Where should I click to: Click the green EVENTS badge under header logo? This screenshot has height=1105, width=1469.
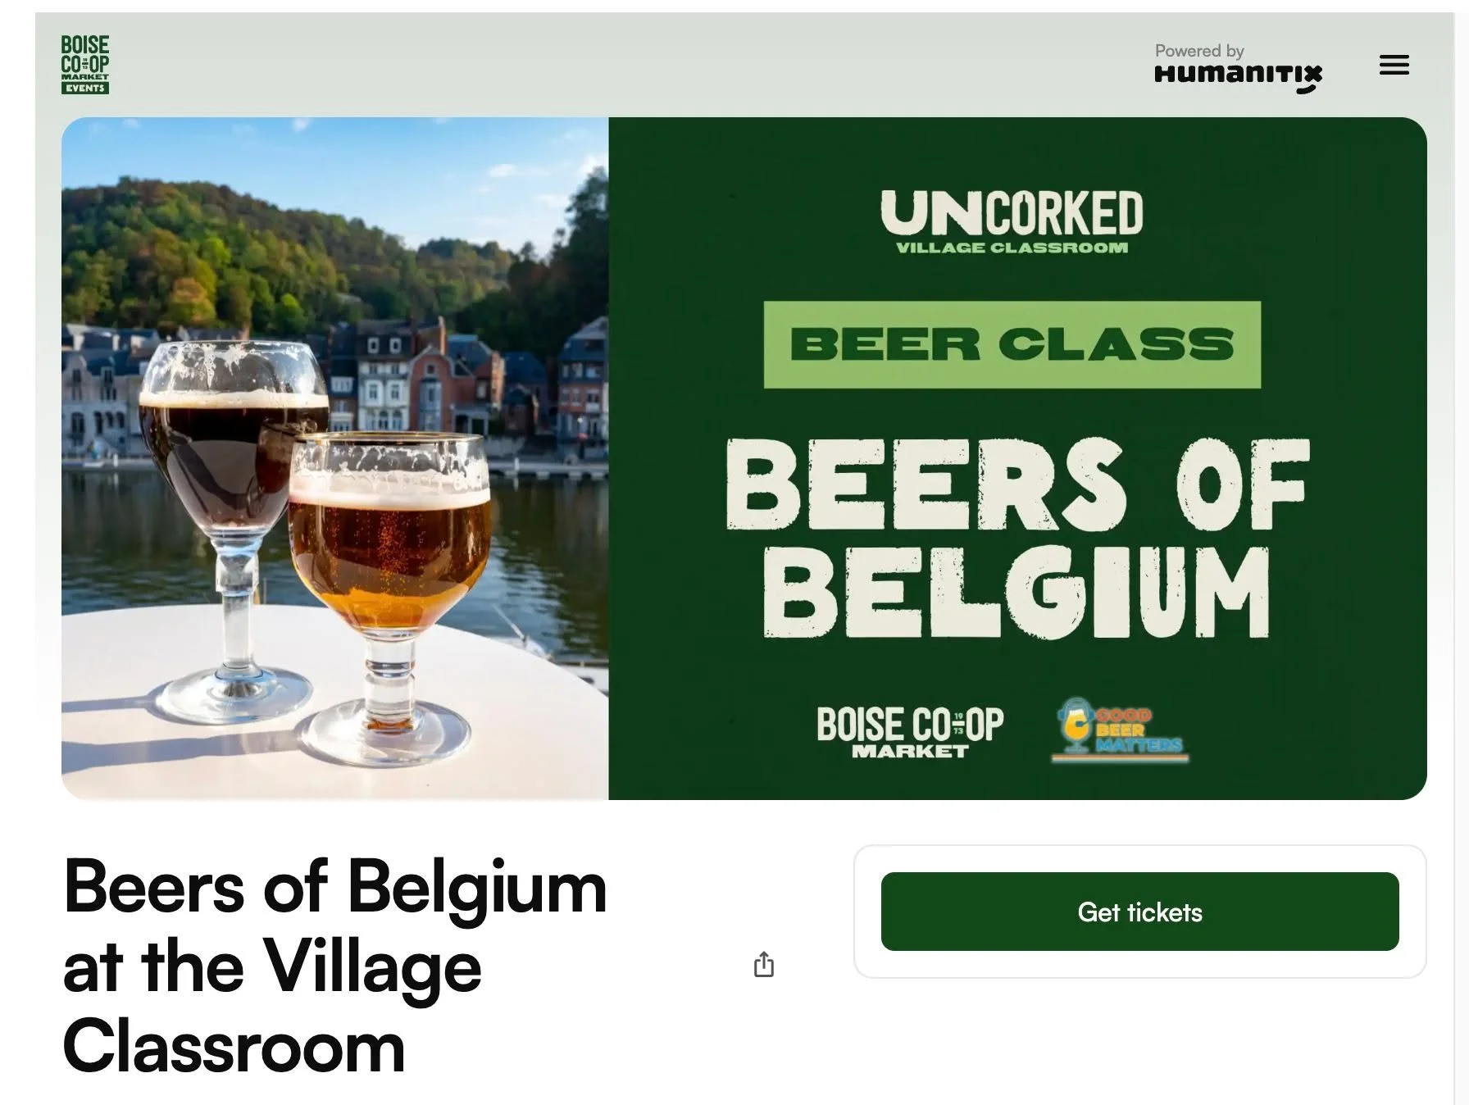(x=84, y=88)
